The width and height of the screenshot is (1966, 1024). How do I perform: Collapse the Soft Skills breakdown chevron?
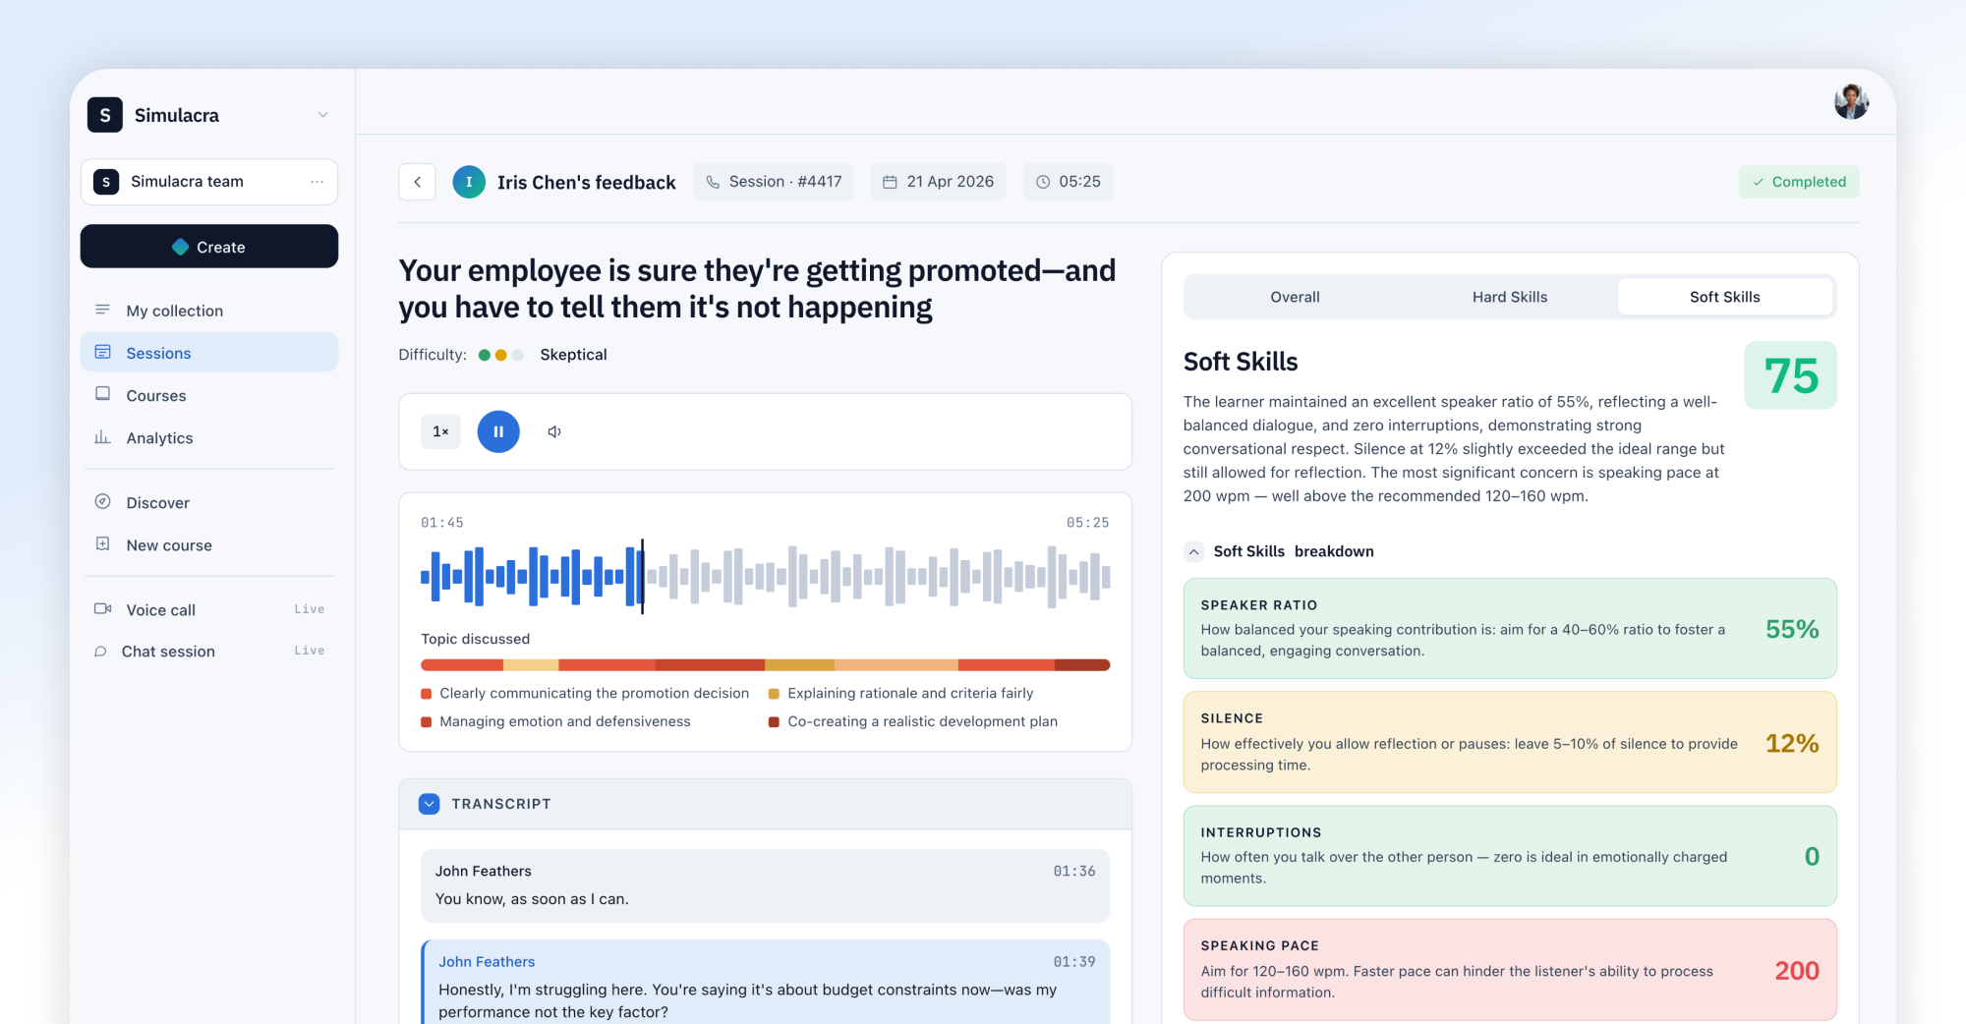(1193, 551)
